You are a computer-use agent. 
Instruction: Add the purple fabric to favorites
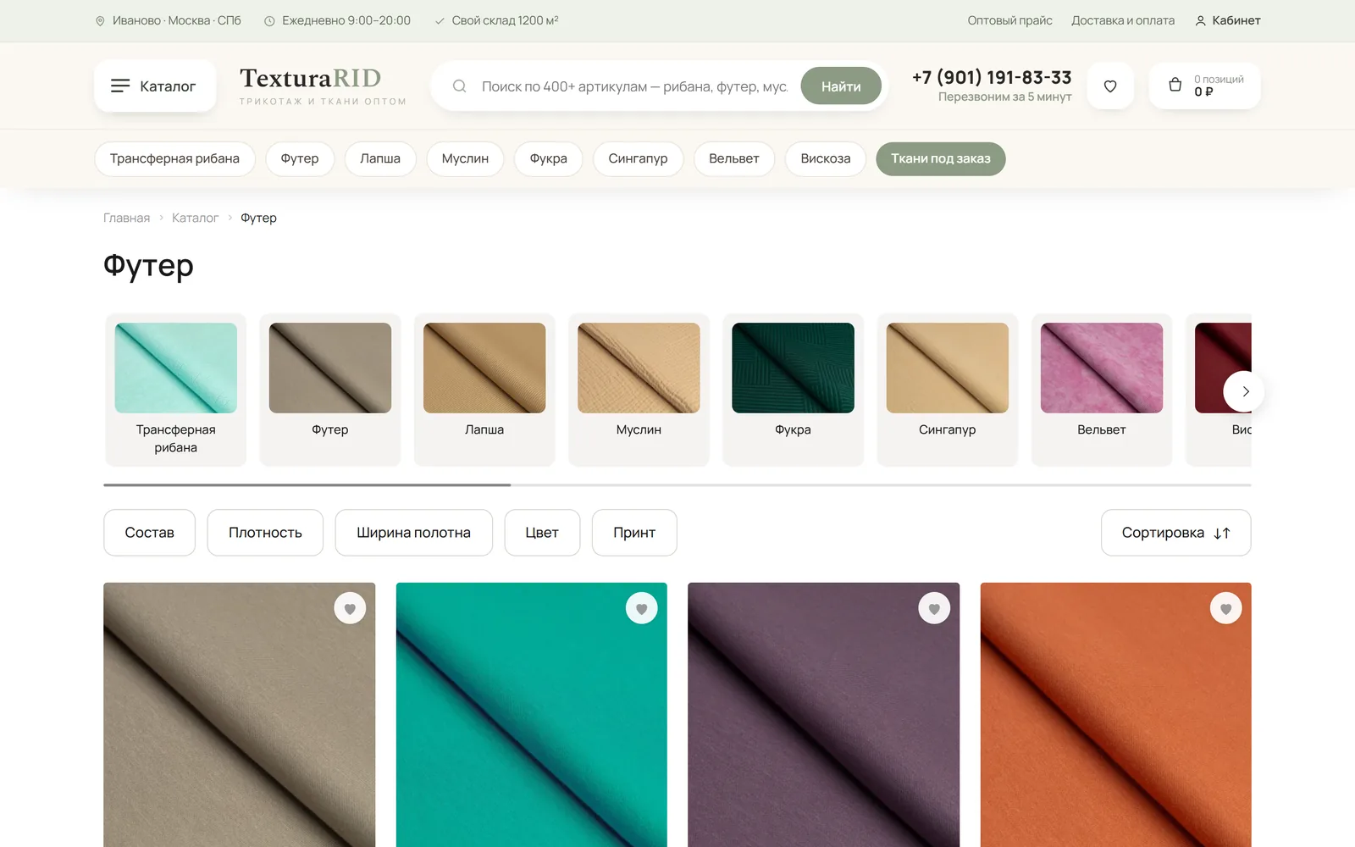coord(934,608)
